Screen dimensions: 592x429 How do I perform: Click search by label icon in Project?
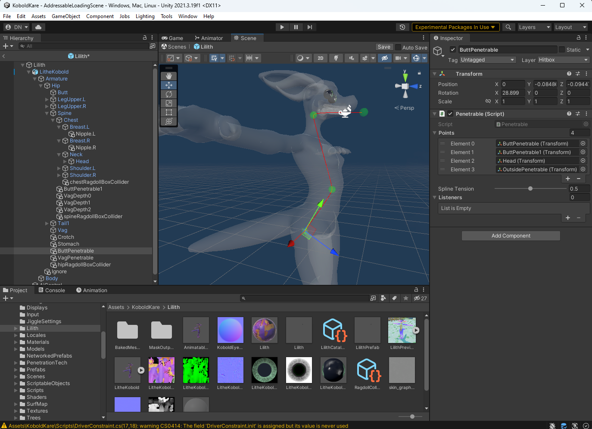tap(394, 298)
